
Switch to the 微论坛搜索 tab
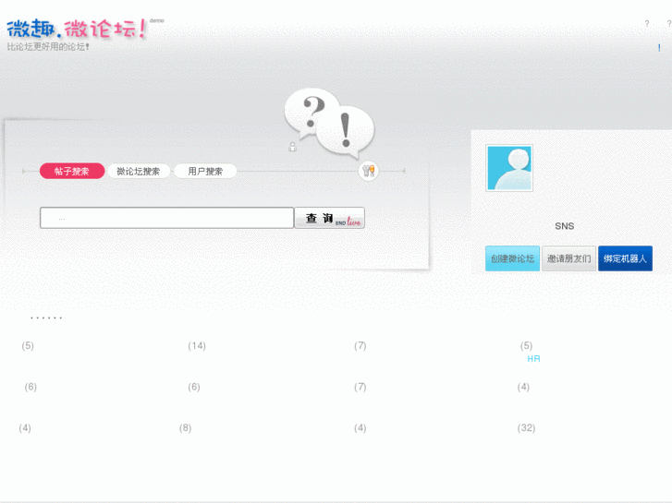(x=138, y=172)
